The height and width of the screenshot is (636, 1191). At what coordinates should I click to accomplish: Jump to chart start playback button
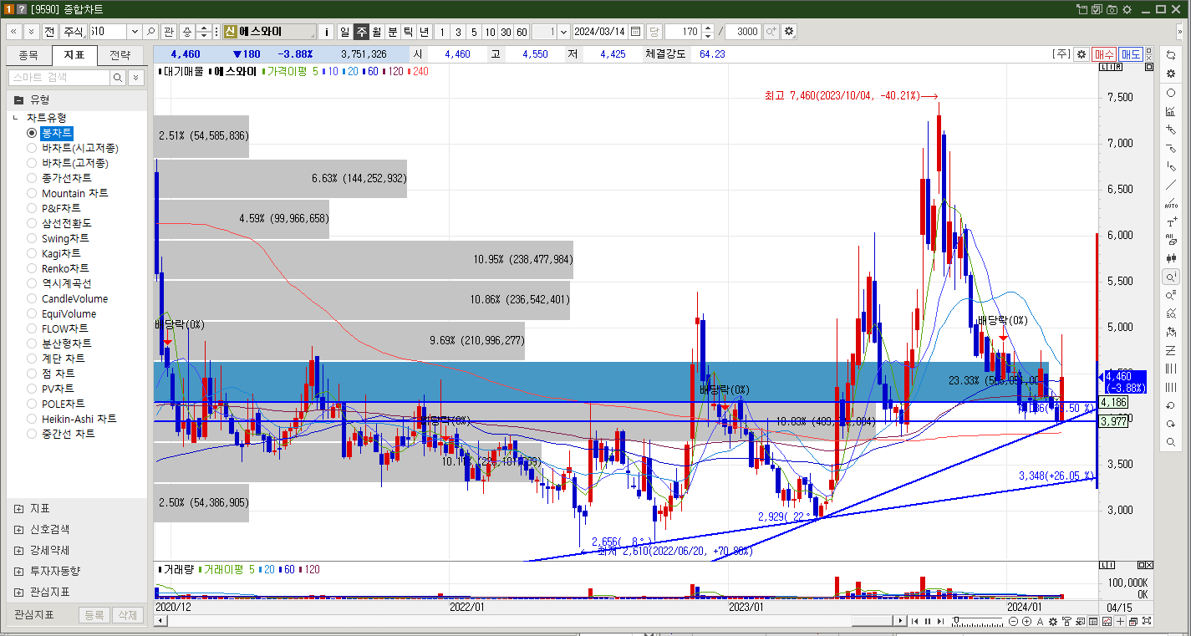click(x=914, y=621)
